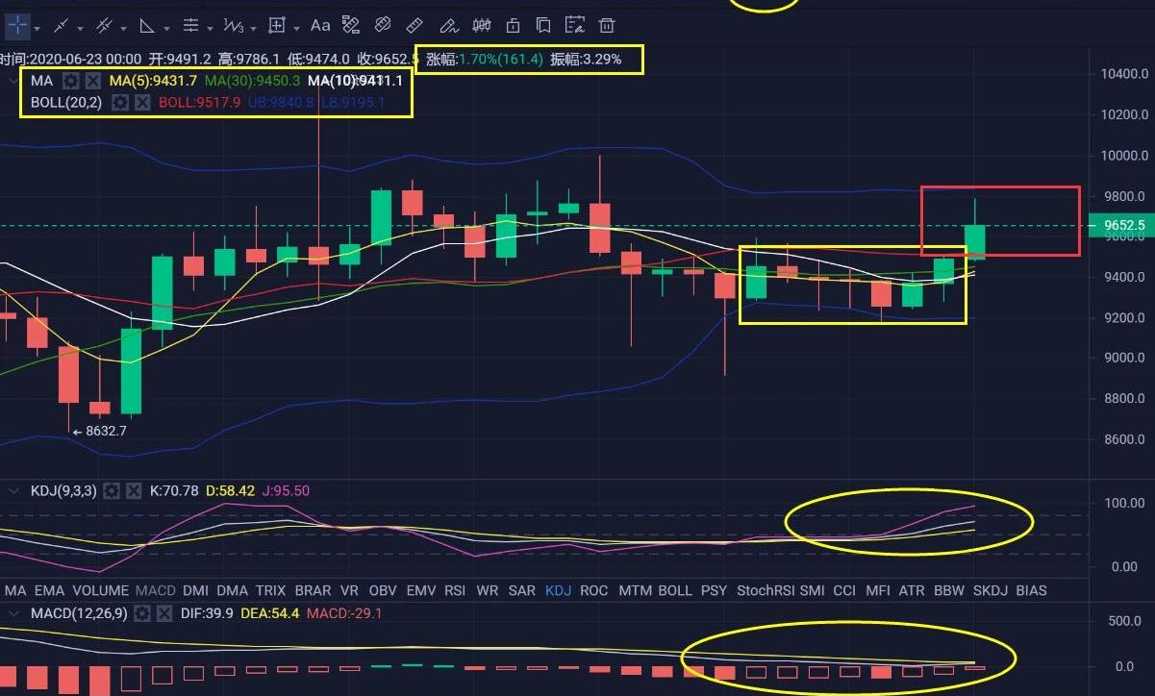Switch to the RSI indicator tab
The width and height of the screenshot is (1155, 696).
[454, 590]
